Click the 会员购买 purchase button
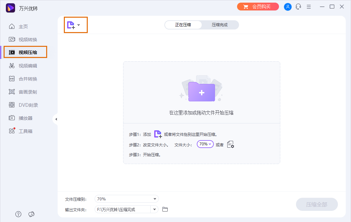This screenshot has height=222, width=351. click(x=258, y=7)
